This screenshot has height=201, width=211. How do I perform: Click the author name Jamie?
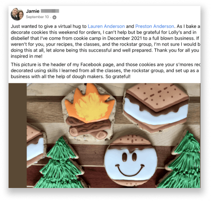(x=33, y=11)
